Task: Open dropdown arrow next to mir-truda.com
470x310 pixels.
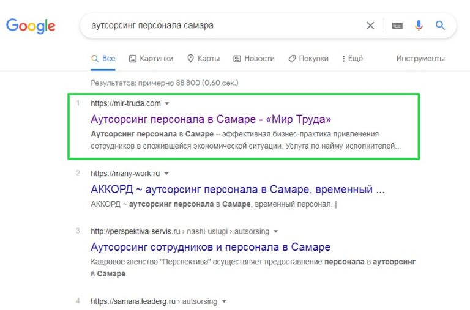Action: click(x=167, y=103)
